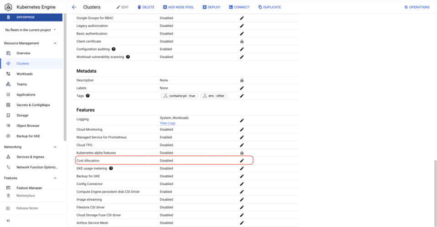This screenshot has width=437, height=227.
Task: Open the OPERATIONS panel
Action: (x=417, y=7)
